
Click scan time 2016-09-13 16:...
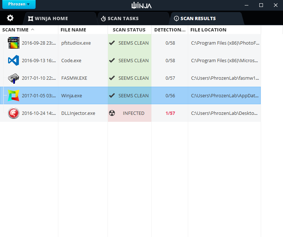[39, 60]
